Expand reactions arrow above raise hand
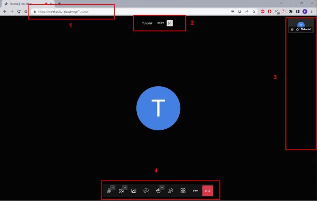317x201 pixels. pos(162,187)
